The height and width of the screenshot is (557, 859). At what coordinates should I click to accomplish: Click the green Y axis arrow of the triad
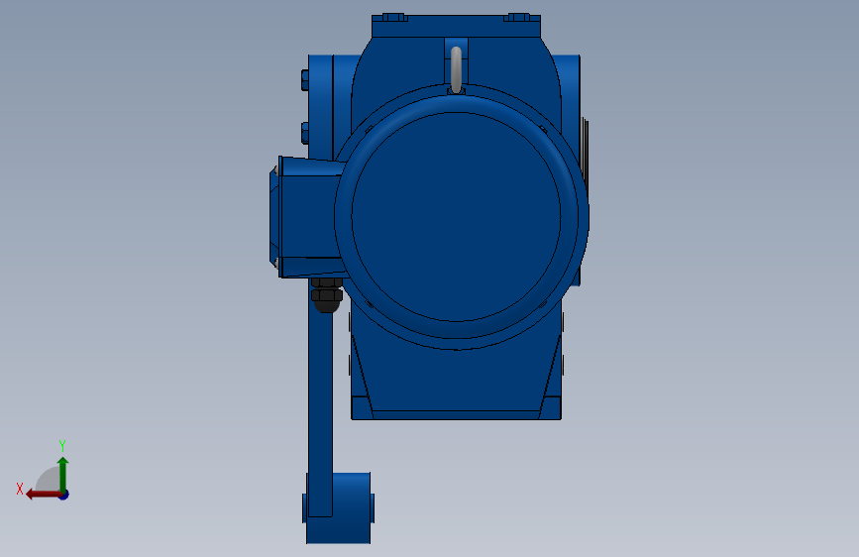pyautogui.click(x=63, y=474)
